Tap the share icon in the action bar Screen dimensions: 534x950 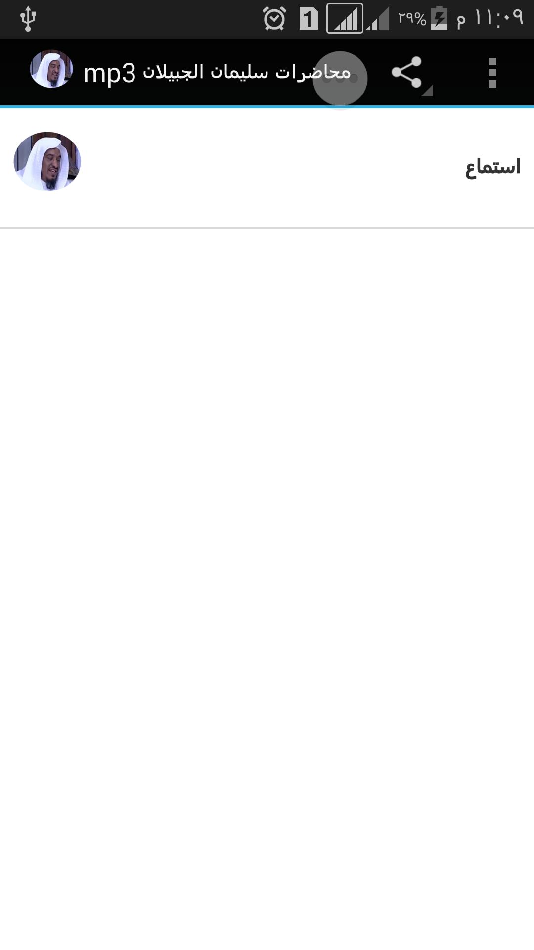tap(406, 72)
